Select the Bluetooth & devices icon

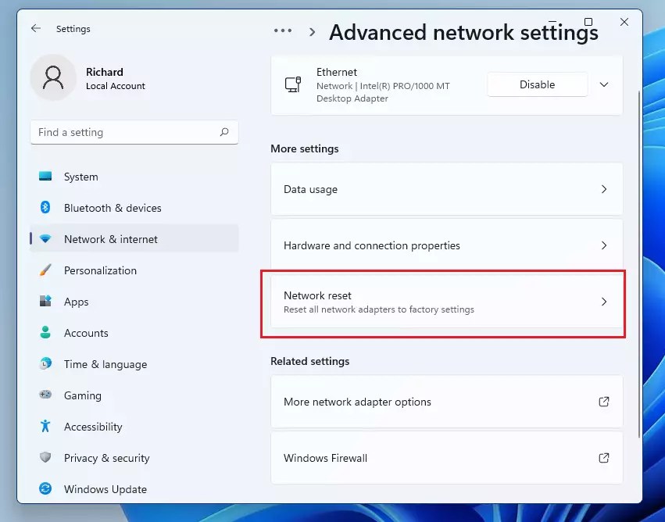coord(47,208)
